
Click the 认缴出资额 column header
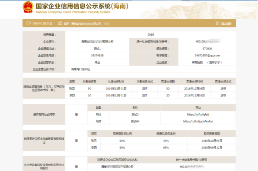[x=89, y=82]
